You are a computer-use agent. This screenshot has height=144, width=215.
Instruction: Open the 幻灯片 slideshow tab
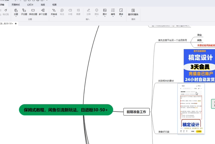click(30, 5)
